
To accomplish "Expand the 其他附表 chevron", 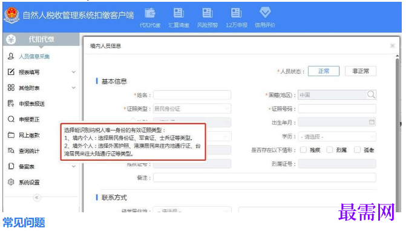I will (x=74, y=88).
